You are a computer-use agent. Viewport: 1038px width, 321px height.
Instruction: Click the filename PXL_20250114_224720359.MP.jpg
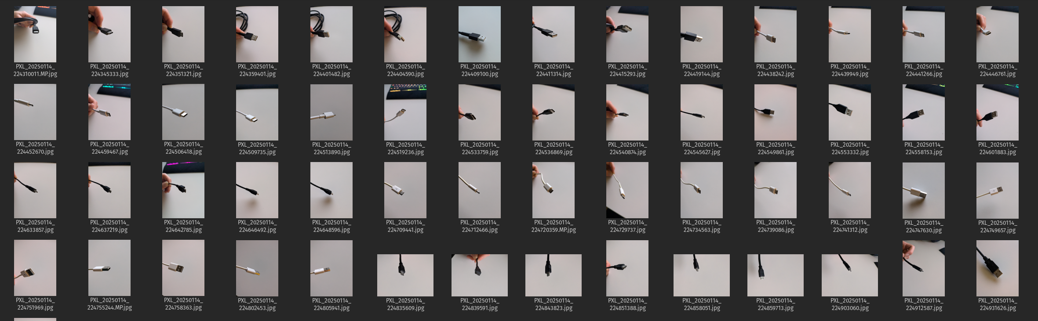(x=554, y=226)
